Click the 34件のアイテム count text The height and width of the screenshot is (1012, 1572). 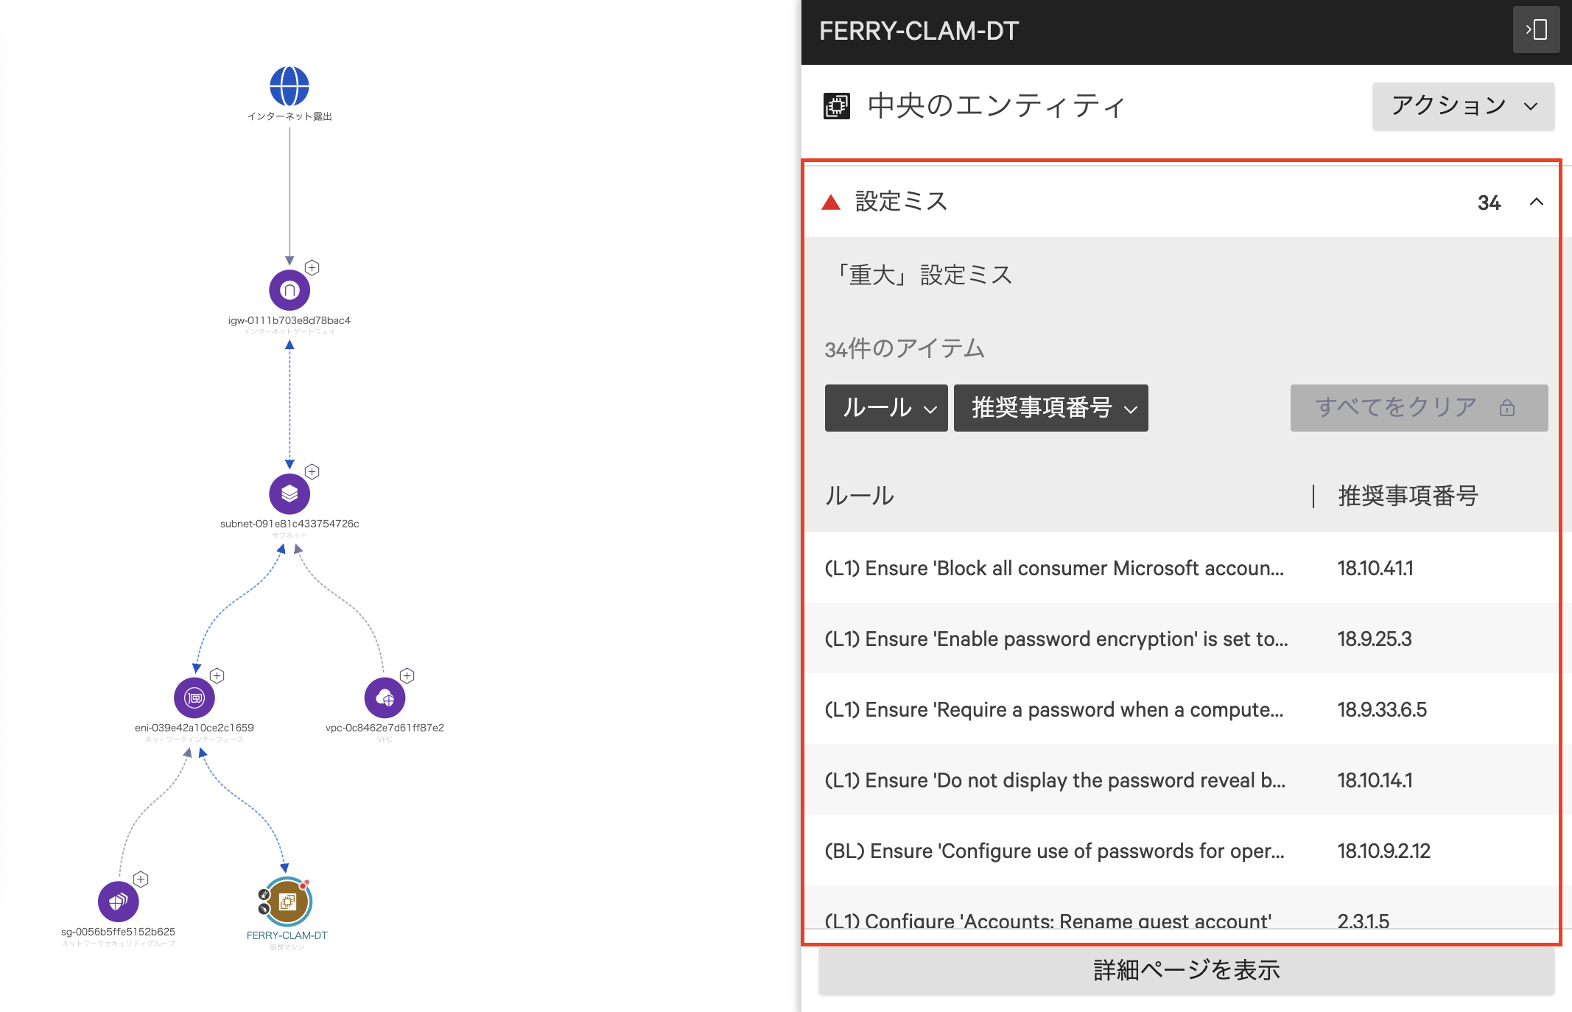tap(905, 348)
